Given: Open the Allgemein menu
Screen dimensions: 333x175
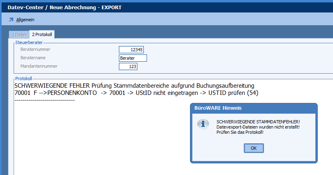Looking at the screenshot, I should point(25,19).
